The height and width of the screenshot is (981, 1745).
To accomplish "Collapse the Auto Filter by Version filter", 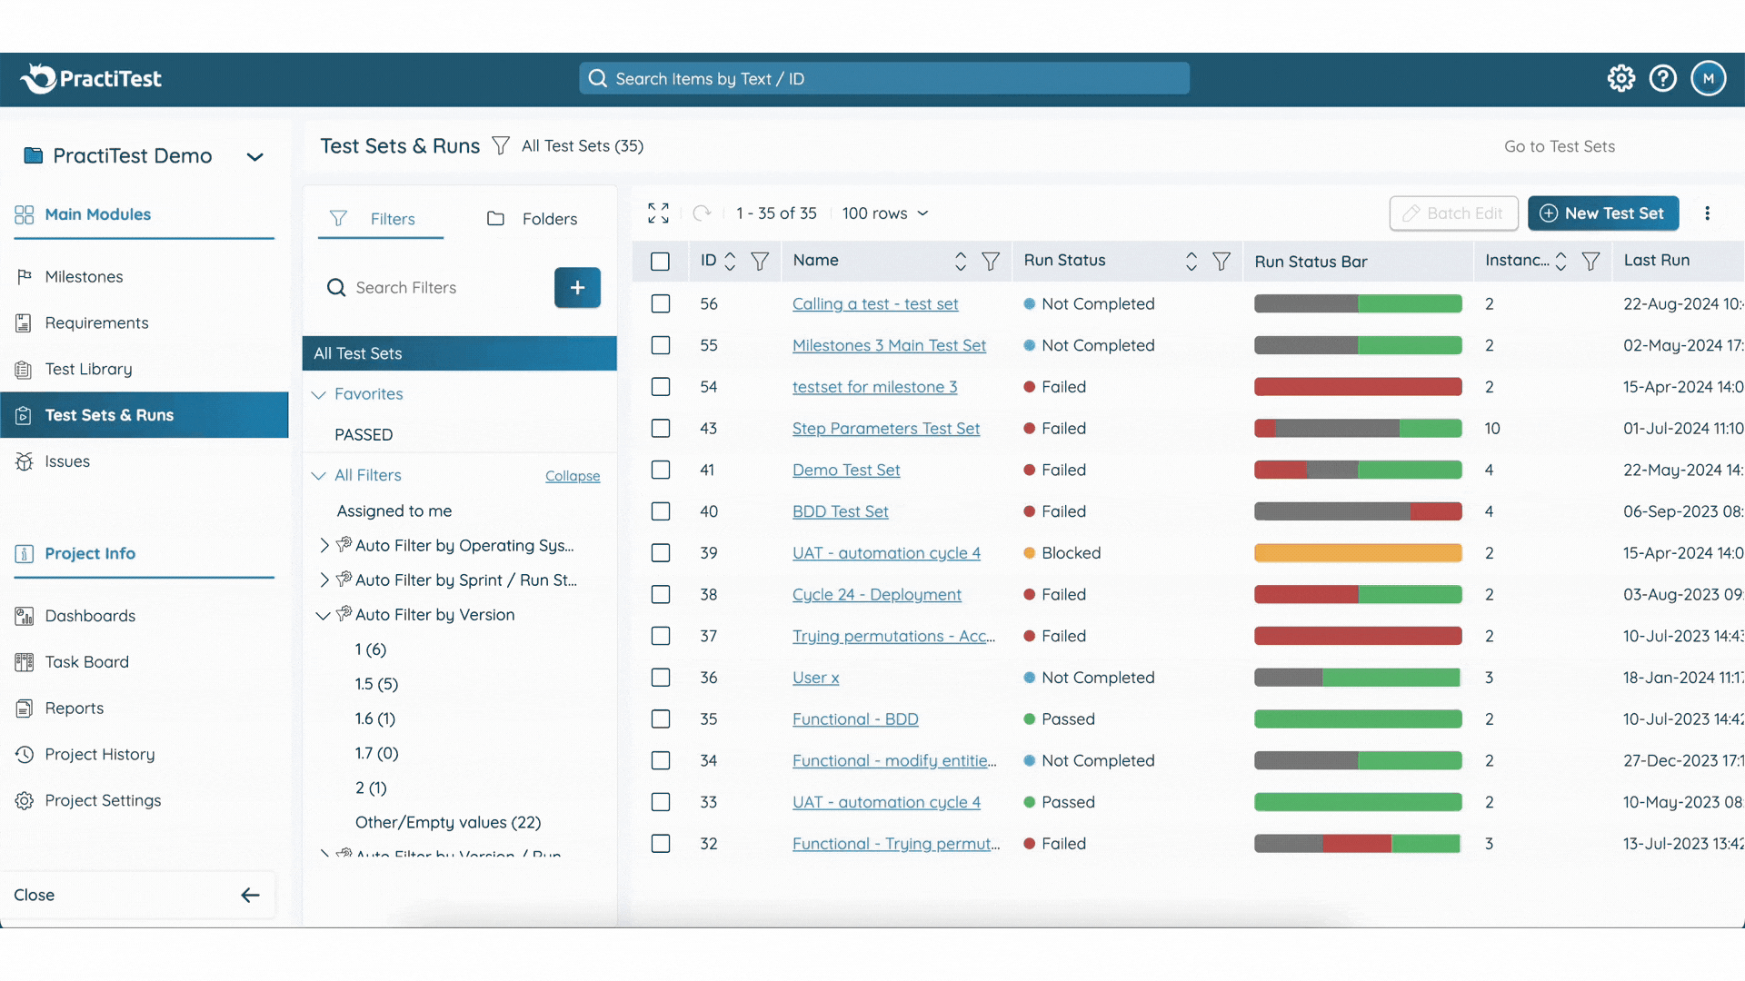I will [322, 615].
